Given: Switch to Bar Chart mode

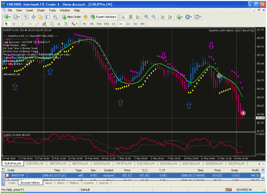Looking at the screenshot, I should pyautogui.click(x=123, y=17).
